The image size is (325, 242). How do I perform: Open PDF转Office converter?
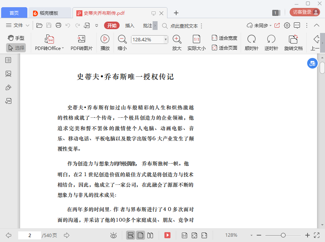click(49, 43)
